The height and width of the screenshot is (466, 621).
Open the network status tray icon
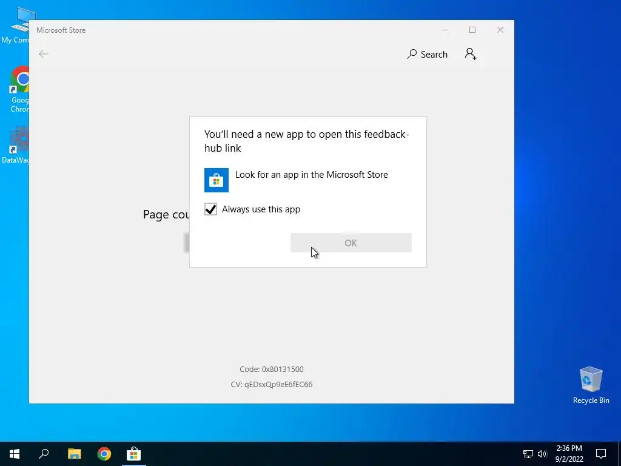(x=528, y=454)
